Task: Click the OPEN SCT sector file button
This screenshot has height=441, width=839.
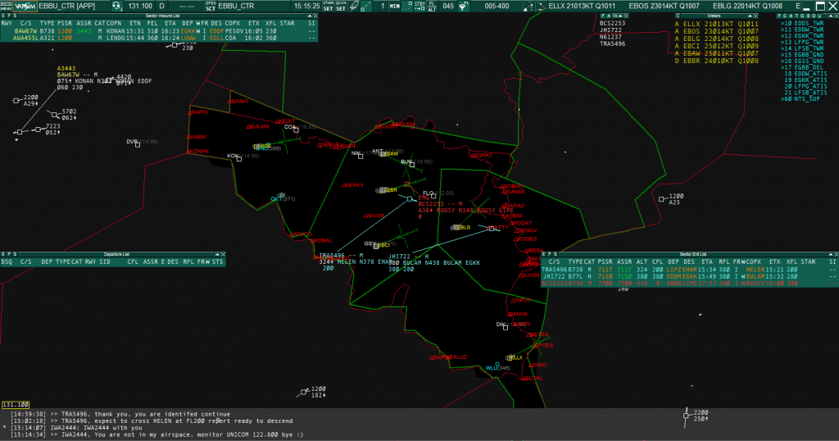Action: tap(211, 6)
